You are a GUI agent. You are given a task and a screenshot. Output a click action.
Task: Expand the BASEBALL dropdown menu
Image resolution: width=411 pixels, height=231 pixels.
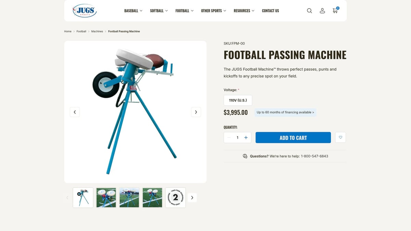[x=133, y=11]
